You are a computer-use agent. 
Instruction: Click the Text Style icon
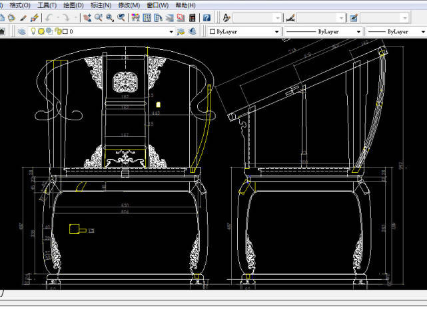tap(227, 18)
